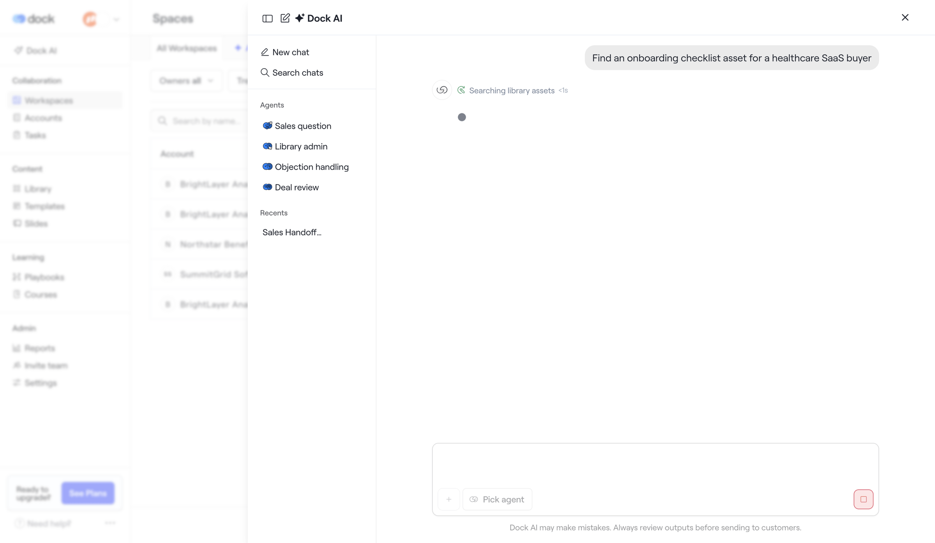The image size is (935, 543).
Task: Open Playbooks in left sidebar
Action: pyautogui.click(x=44, y=277)
